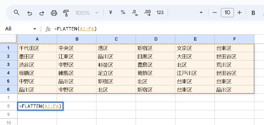The image size is (264, 125).
Task: Click the undo arrow icon
Action: tap(30, 13)
